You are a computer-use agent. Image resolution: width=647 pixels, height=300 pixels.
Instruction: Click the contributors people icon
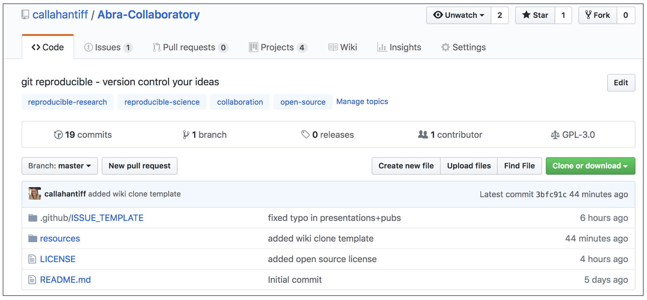pos(423,134)
